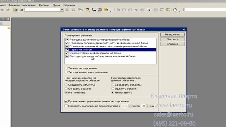Click the grey square icon after the play arrow
The image size is (226, 127).
(155, 10)
